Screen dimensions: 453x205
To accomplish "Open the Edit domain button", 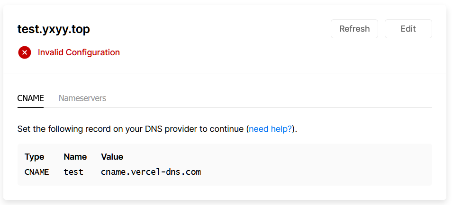I will pyautogui.click(x=408, y=29).
